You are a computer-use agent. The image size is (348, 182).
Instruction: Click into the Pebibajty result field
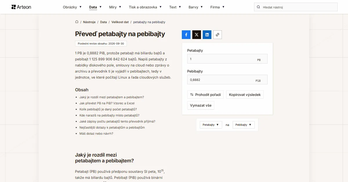click(227, 80)
